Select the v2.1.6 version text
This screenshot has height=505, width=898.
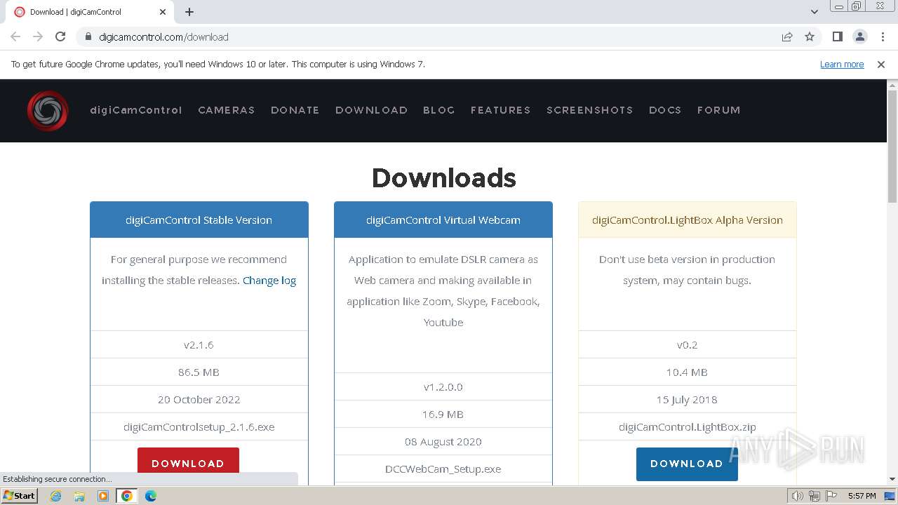(199, 344)
